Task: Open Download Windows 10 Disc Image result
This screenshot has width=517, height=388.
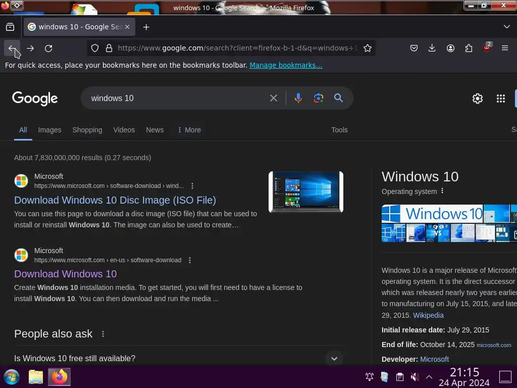Action: (115, 200)
